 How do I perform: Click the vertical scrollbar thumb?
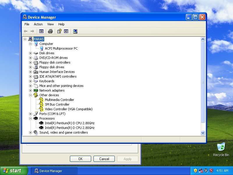click(x=203, y=82)
